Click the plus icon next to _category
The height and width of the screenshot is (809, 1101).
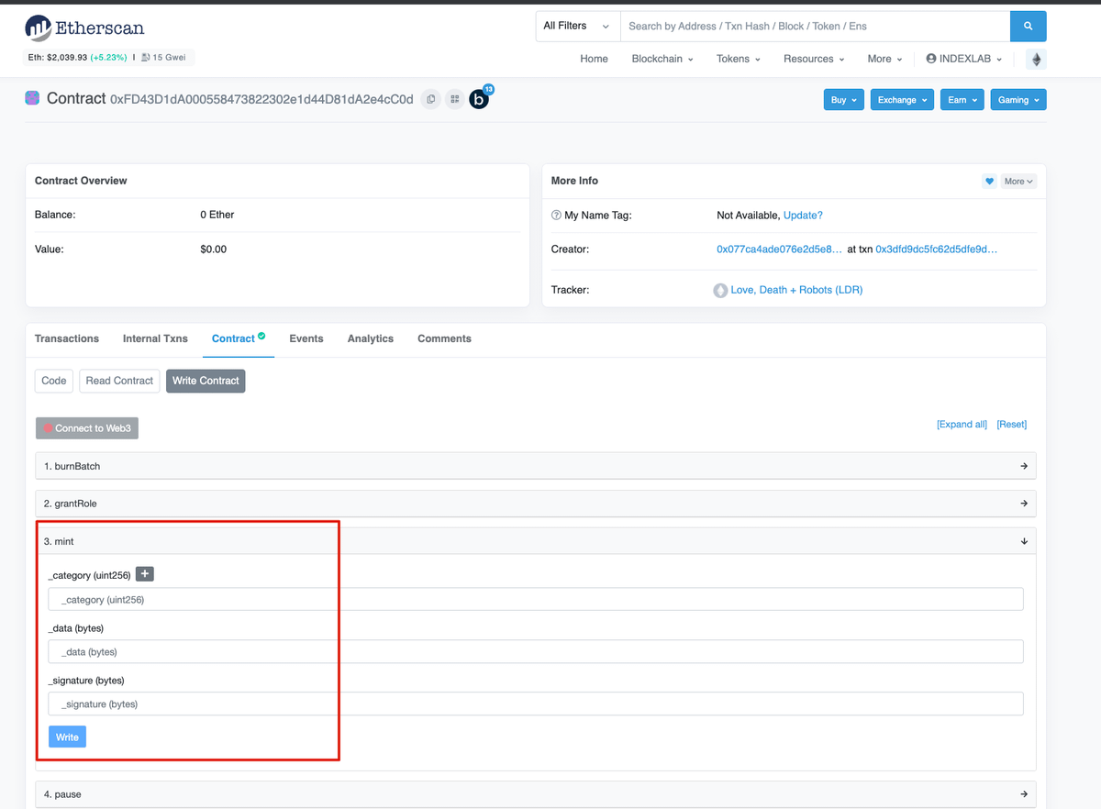click(x=145, y=574)
